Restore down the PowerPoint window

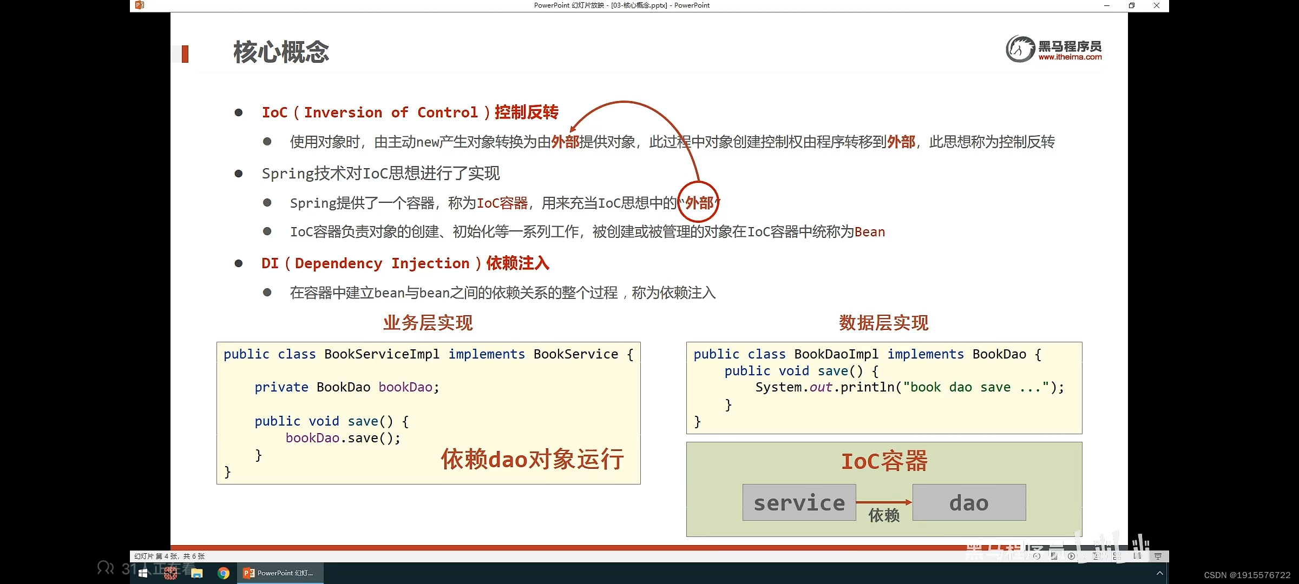click(x=1132, y=5)
